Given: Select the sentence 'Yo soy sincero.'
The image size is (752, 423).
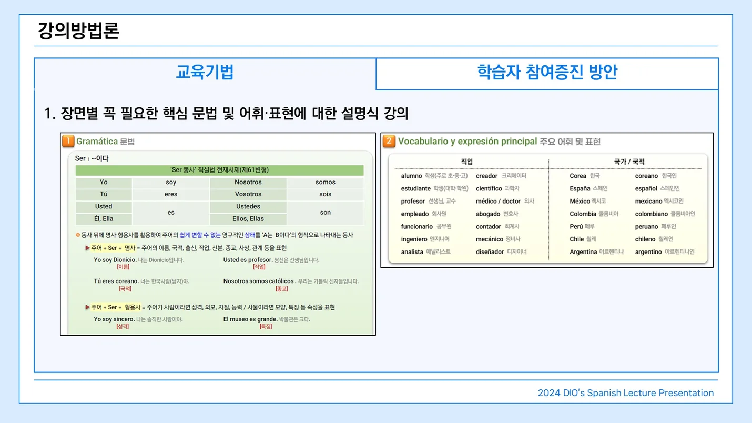Looking at the screenshot, I should 114,319.
